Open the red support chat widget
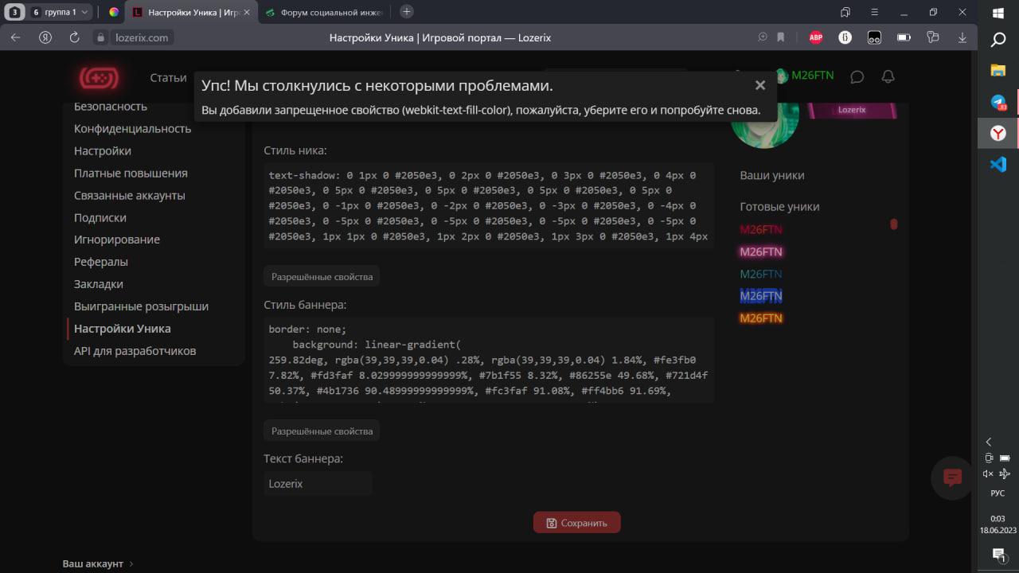Screen dimensions: 1019x573 pyautogui.click(x=953, y=477)
